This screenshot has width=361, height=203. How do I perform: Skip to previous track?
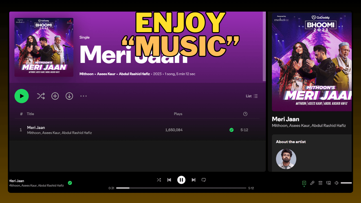pos(169,180)
